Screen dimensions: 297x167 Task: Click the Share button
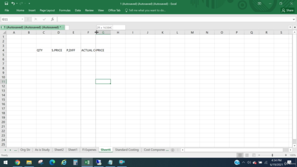288,10
